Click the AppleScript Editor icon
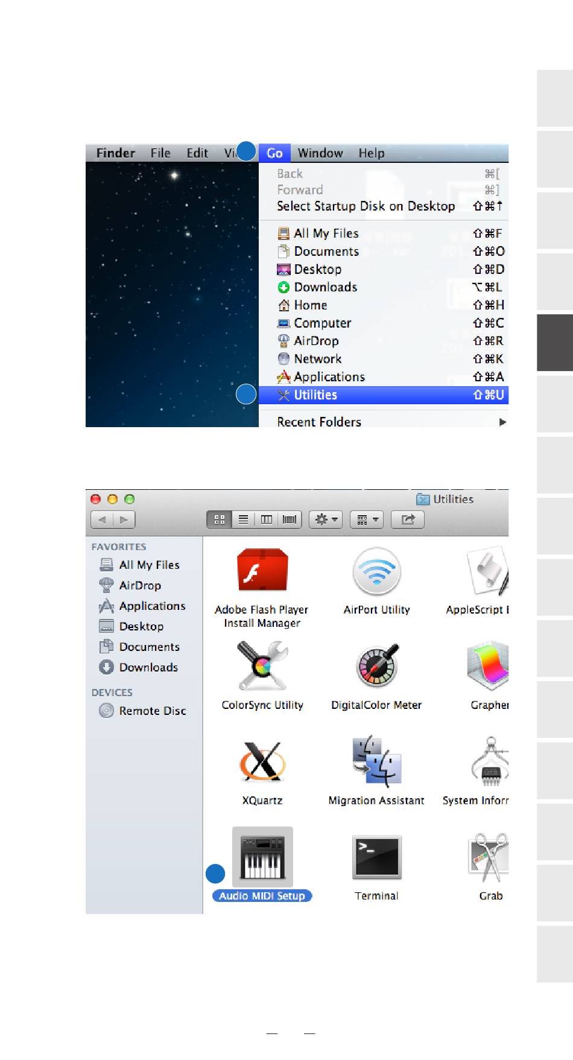Viewport: 573px width, 1060px height. (x=489, y=571)
